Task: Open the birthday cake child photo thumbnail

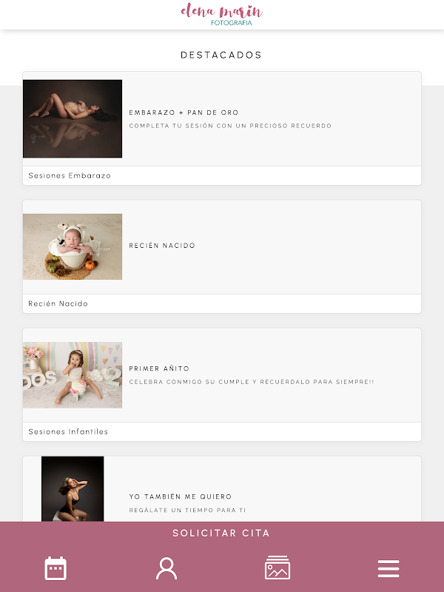Action: [x=73, y=375]
